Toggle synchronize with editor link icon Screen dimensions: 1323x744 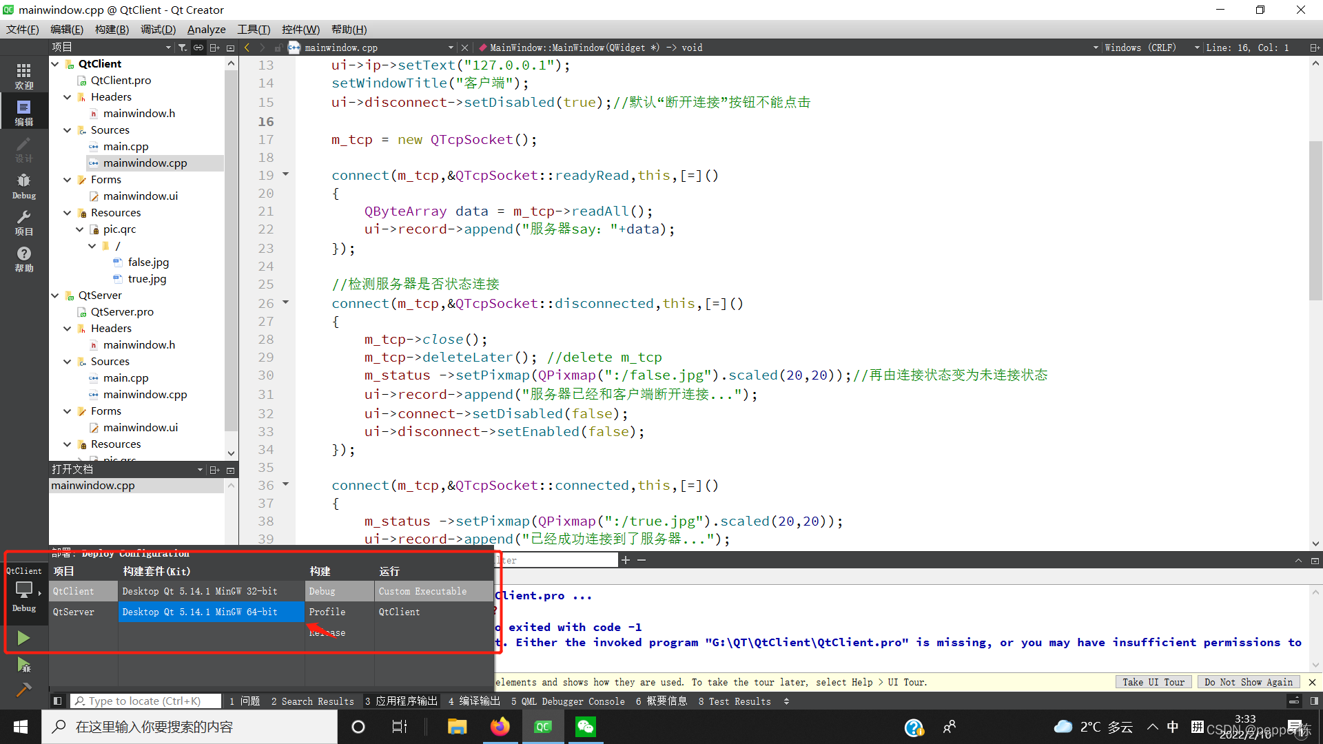(198, 48)
